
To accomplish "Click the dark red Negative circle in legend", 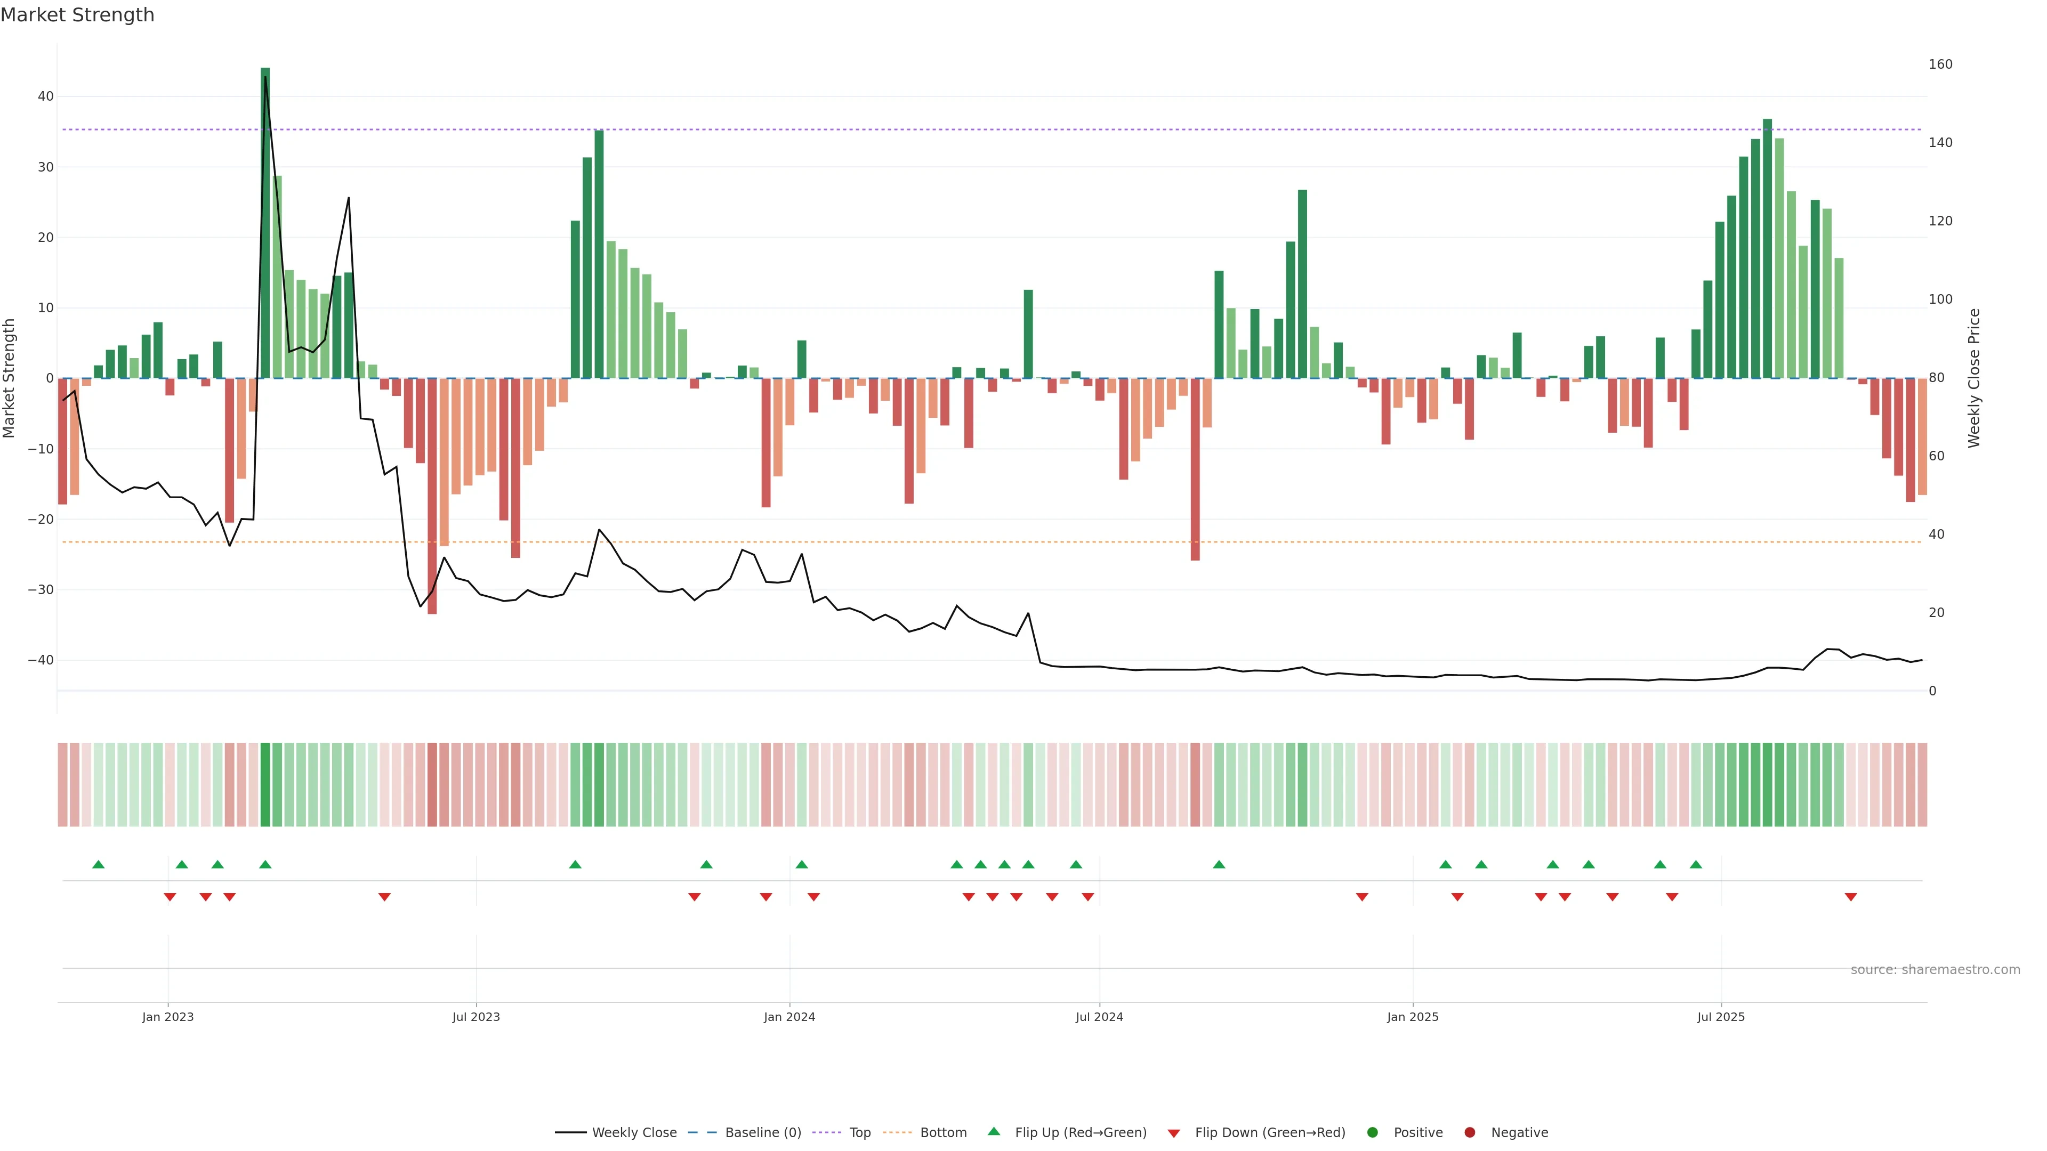I will pyautogui.click(x=1469, y=1133).
